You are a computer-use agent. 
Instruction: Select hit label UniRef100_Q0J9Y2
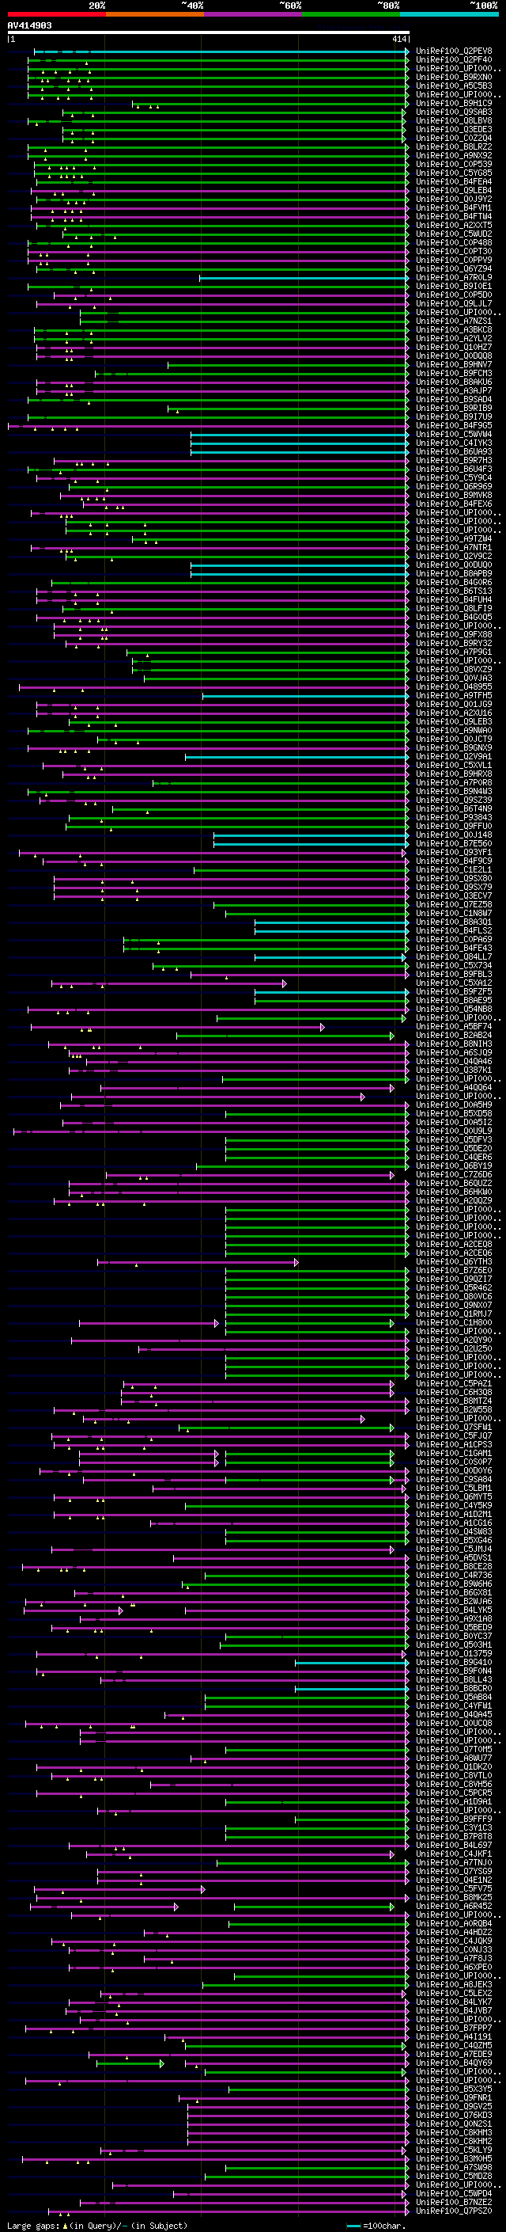[x=453, y=200]
